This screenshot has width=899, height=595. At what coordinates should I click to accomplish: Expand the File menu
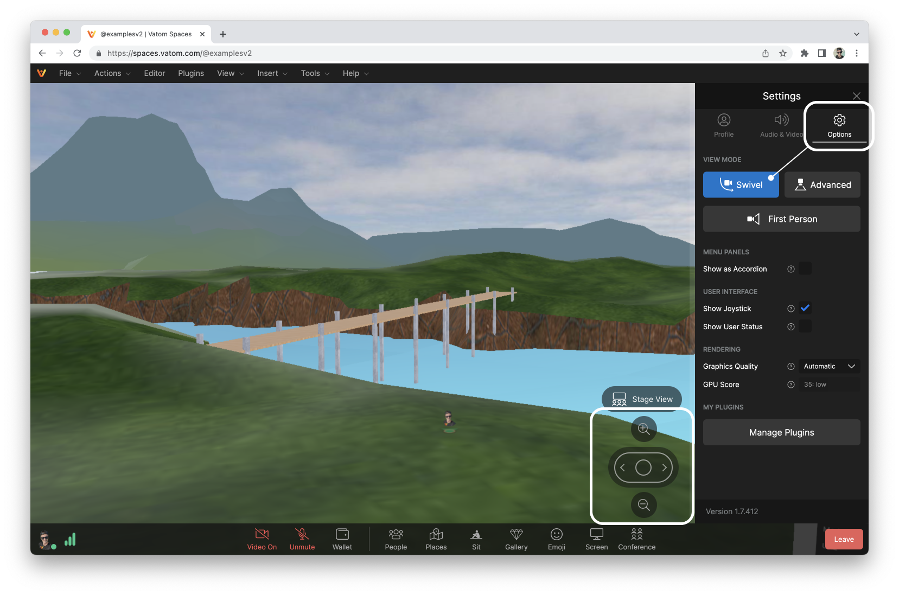click(70, 73)
